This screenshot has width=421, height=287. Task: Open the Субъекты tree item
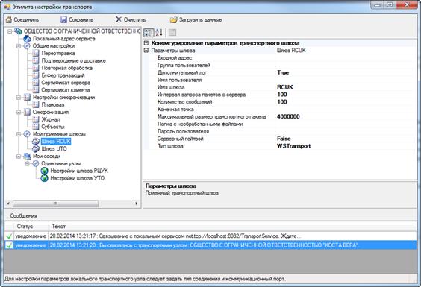click(x=53, y=127)
